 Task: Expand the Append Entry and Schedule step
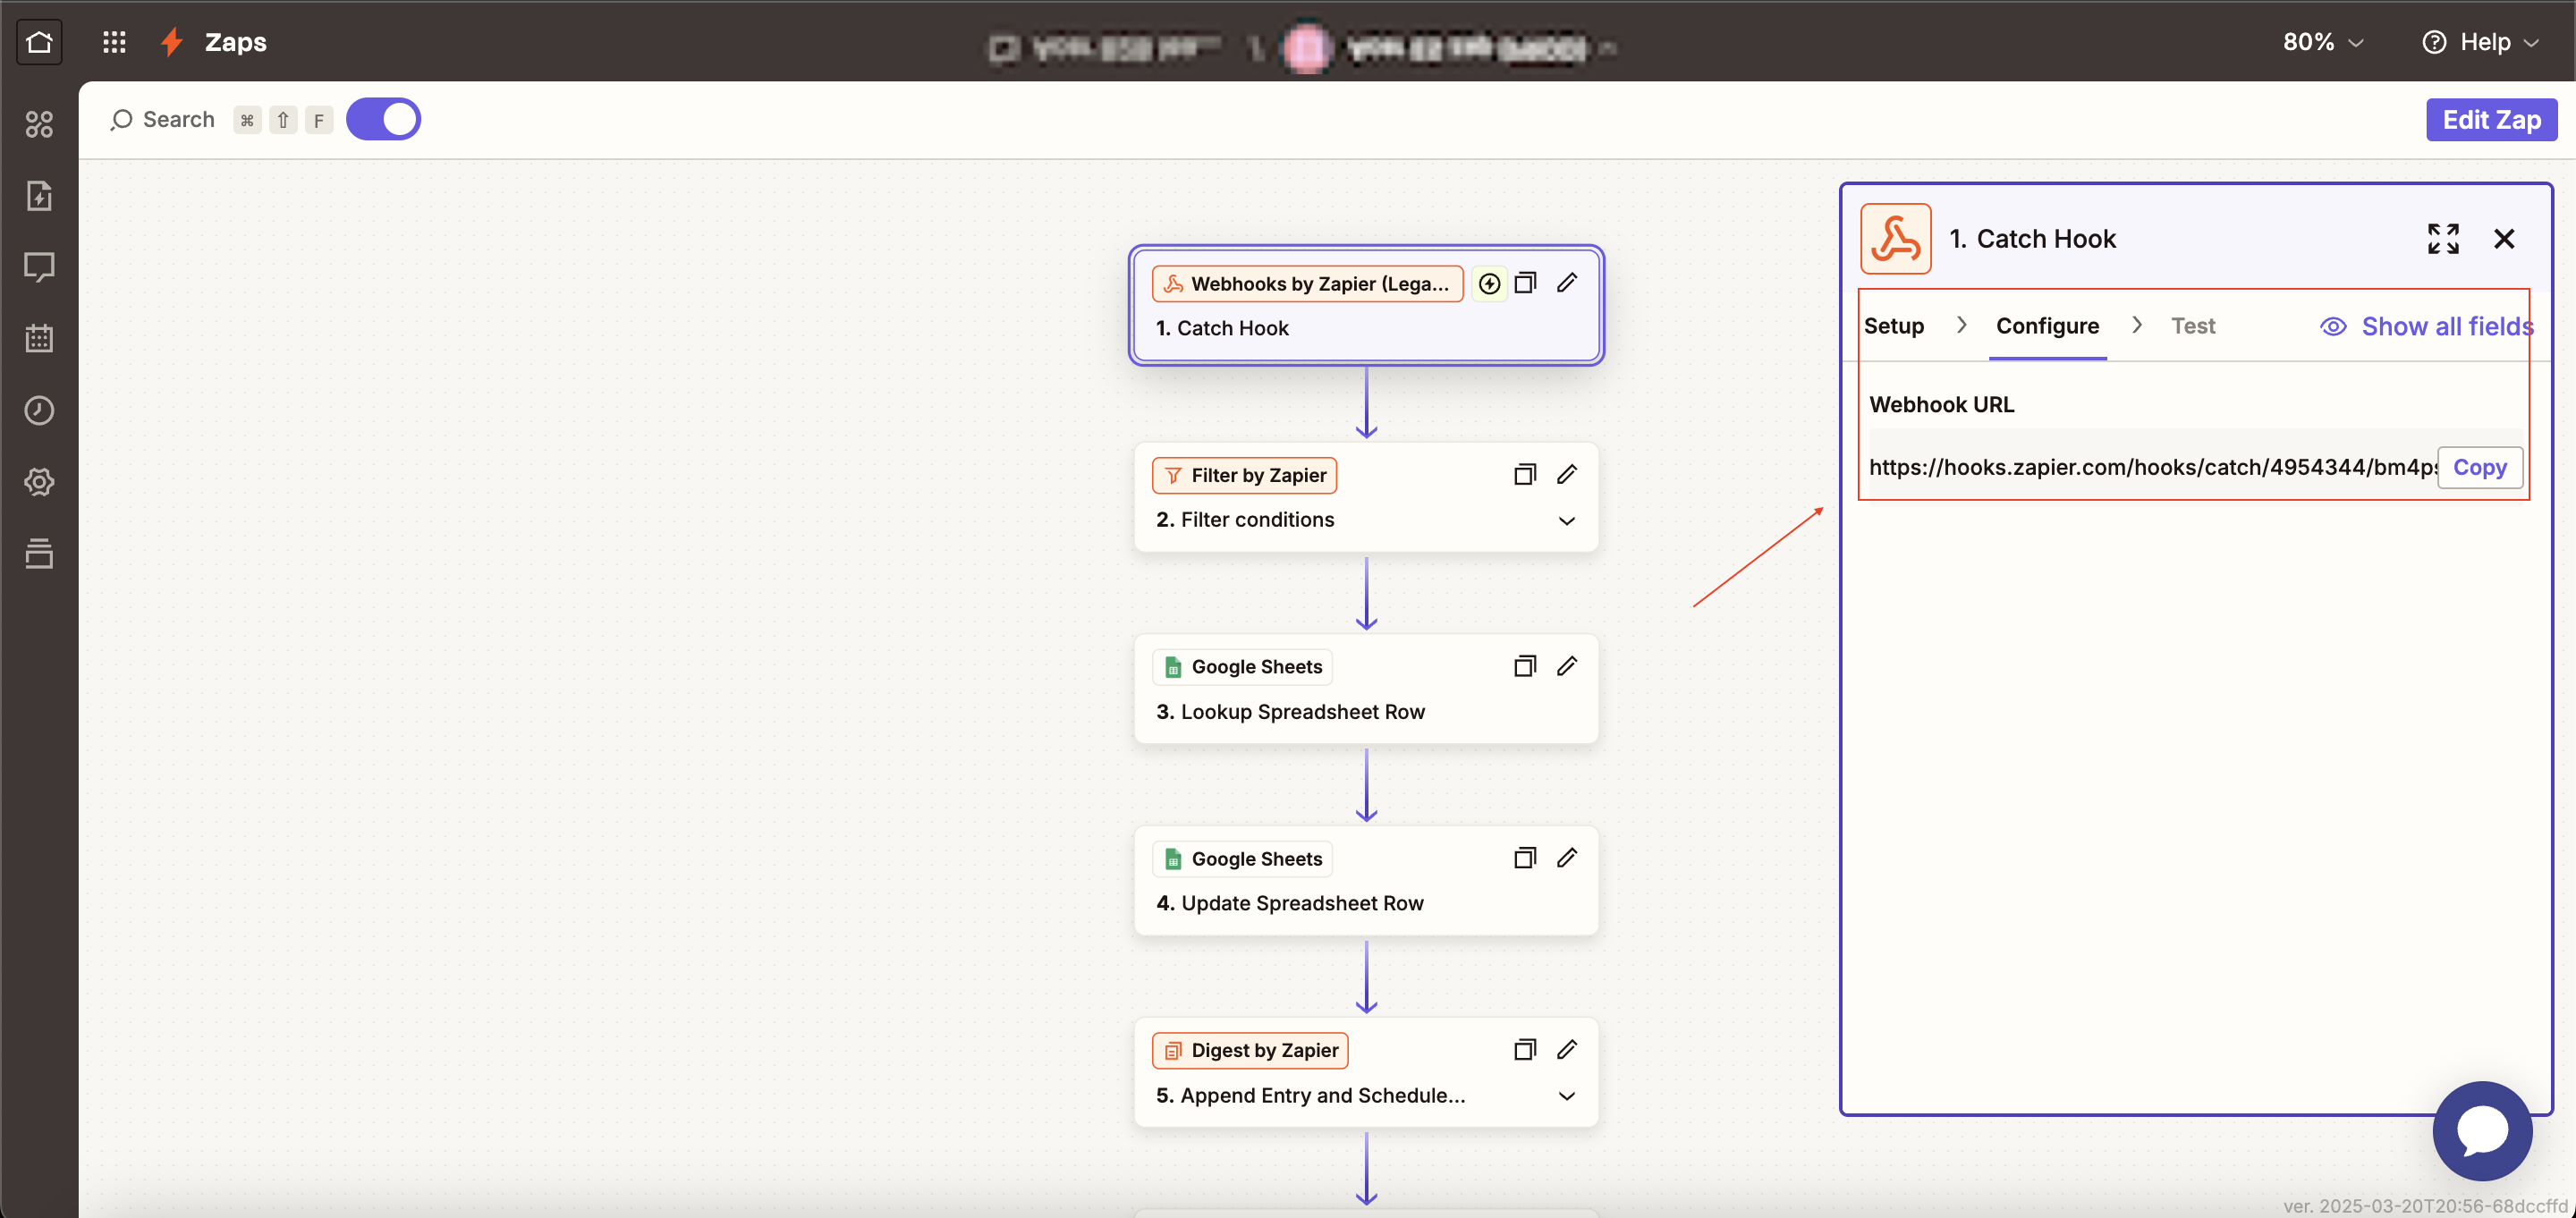(1567, 1096)
